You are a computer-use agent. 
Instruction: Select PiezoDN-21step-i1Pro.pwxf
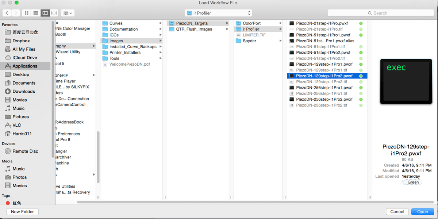click(322, 23)
